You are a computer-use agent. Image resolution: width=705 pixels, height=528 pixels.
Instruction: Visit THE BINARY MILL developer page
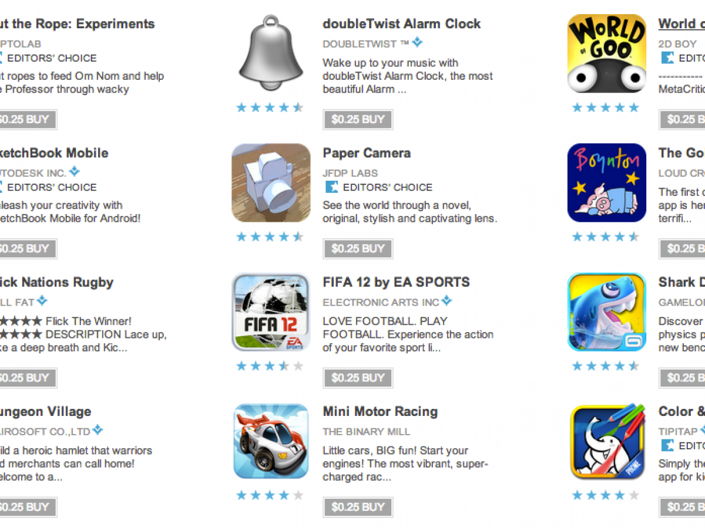(x=367, y=431)
